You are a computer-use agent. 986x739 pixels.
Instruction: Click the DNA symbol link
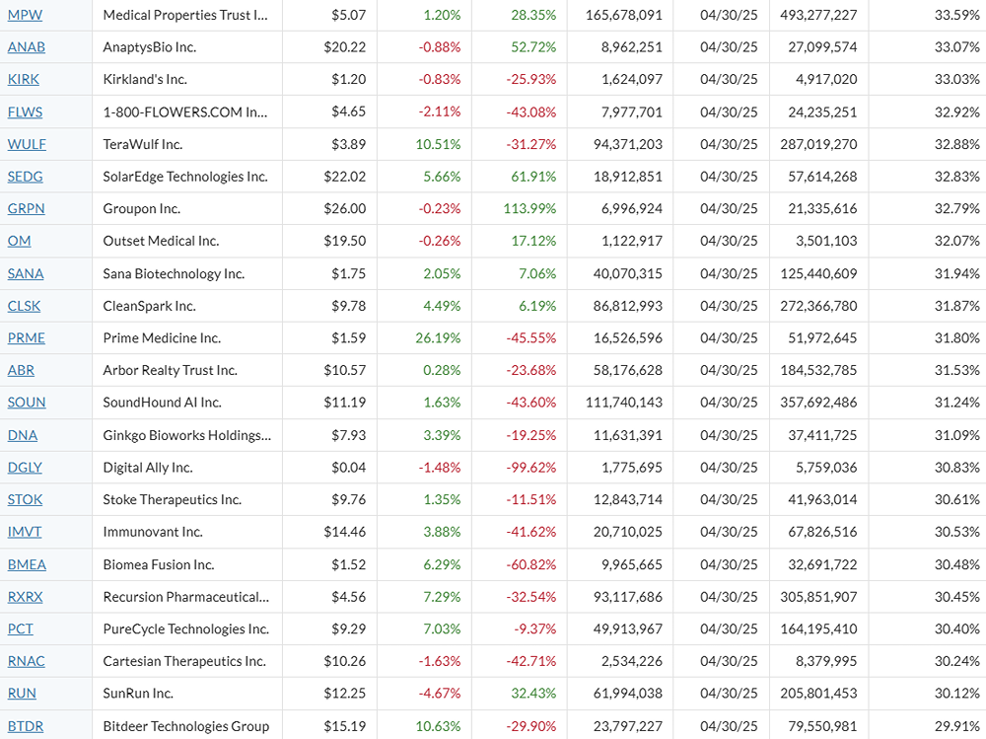tap(23, 435)
